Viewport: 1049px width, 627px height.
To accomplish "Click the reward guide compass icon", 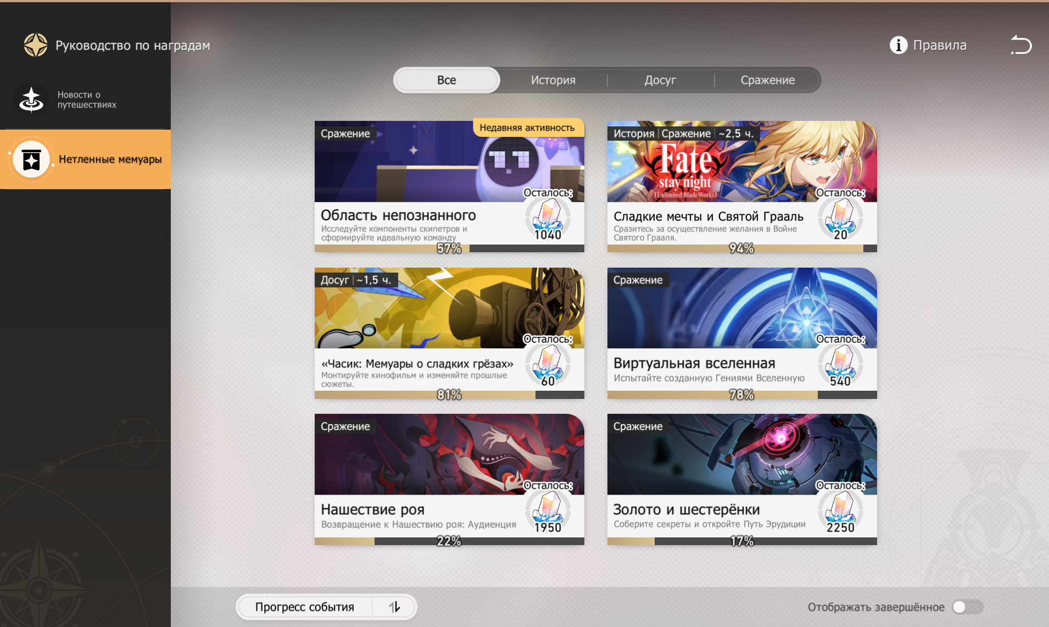I will [36, 45].
